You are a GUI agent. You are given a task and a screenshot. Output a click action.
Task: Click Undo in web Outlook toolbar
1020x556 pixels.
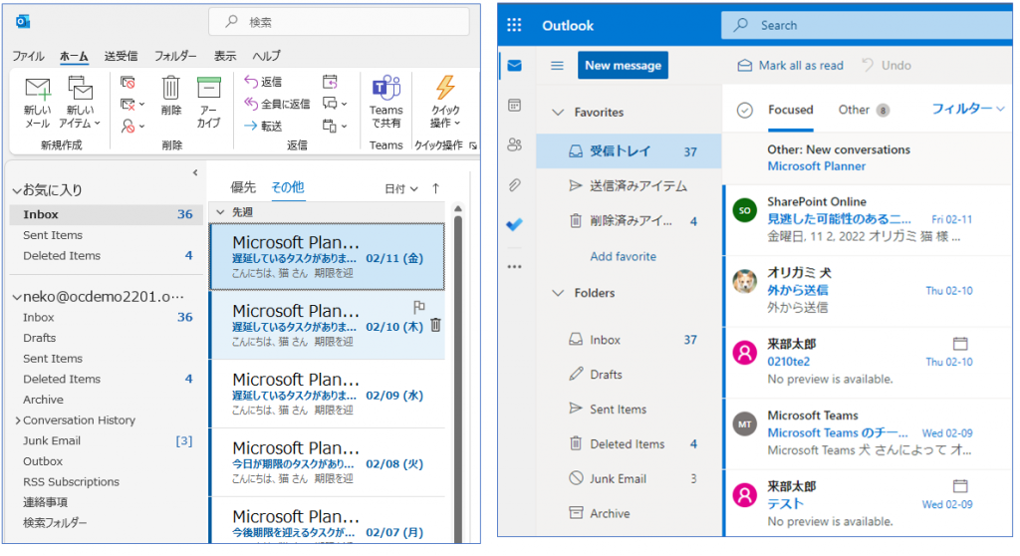pyautogui.click(x=887, y=65)
